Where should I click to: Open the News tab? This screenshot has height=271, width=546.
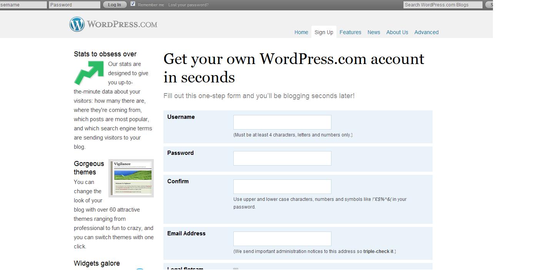(x=374, y=32)
